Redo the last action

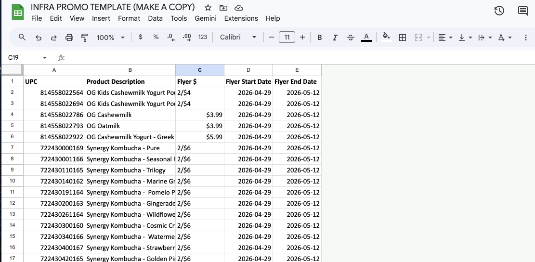53,38
